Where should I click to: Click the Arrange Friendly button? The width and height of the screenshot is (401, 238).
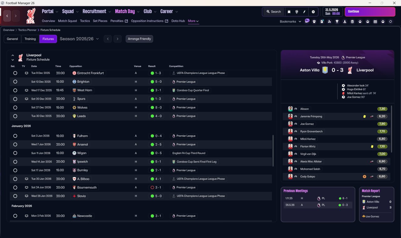click(139, 39)
